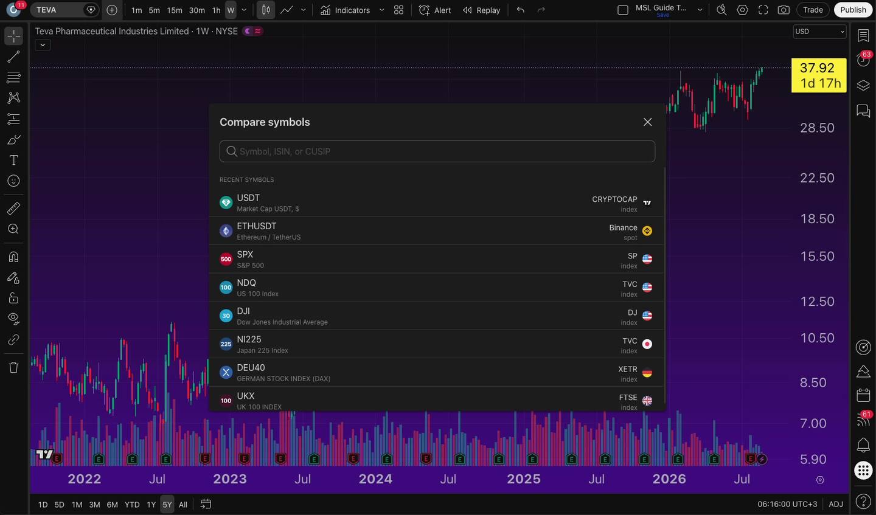Open chart settings hexagon icon
The width and height of the screenshot is (876, 515).
[x=742, y=10]
